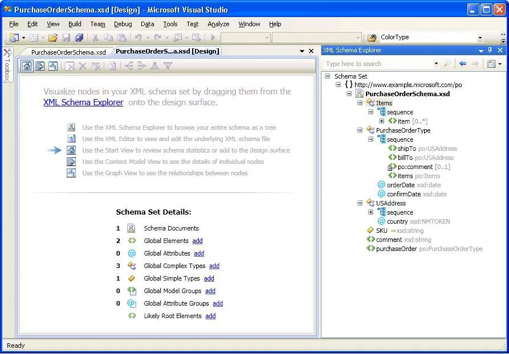Switch to the Start View home icon
The image size is (509, 354).
pyautogui.click(x=27, y=66)
